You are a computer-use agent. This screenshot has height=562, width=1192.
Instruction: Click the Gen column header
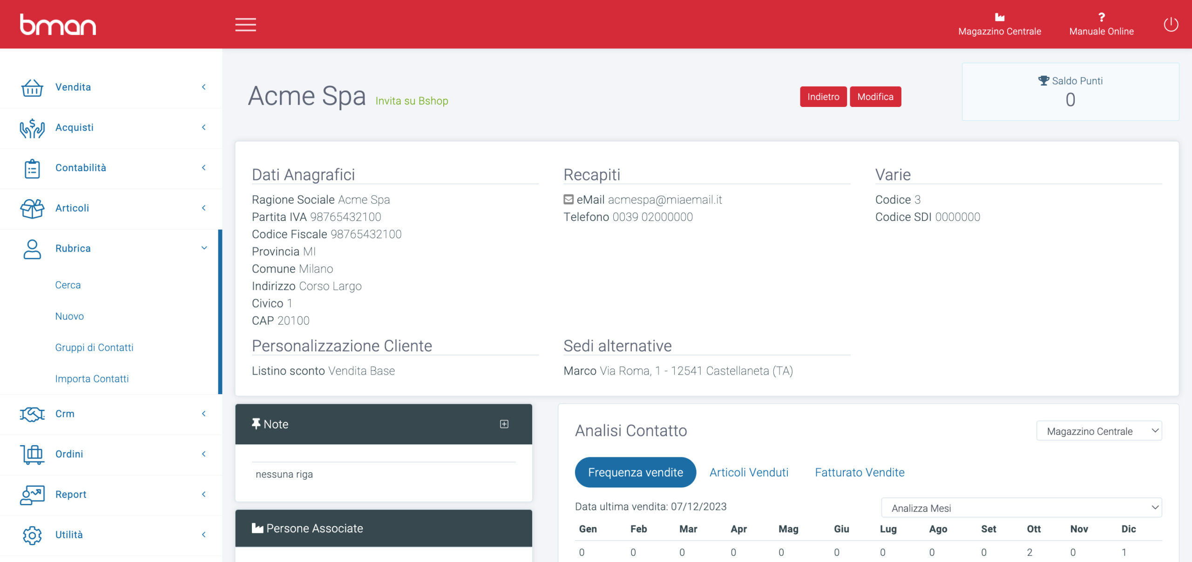point(588,529)
